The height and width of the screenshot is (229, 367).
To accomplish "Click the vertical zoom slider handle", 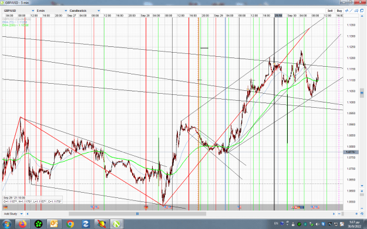I will (362, 194).
